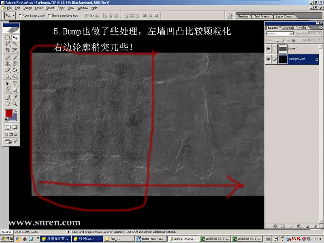Viewport: 324px width, 243px height.
Task: Open Layer Comps tab in palette well
Action: (x=284, y=17)
